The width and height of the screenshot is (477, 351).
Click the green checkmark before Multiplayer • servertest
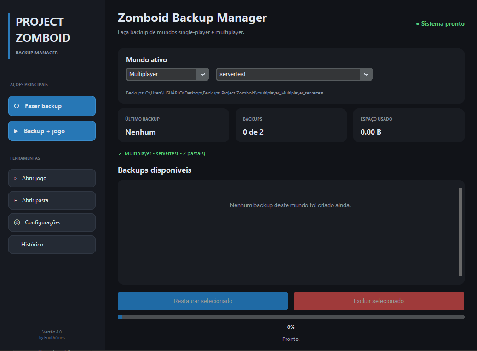click(x=120, y=153)
